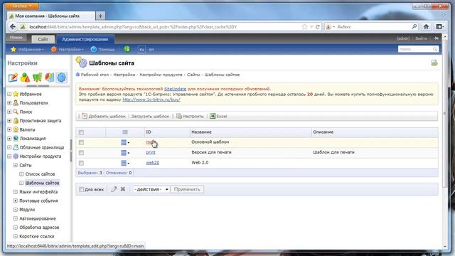Click the Загрузить шаблон button
Viewport: 455px width, 256px height.
click(x=150, y=116)
